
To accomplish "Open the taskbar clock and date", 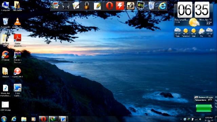I will point(209,119).
